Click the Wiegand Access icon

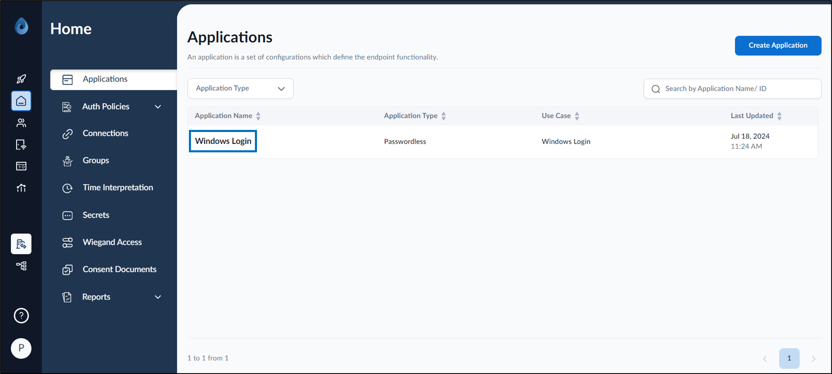67,242
